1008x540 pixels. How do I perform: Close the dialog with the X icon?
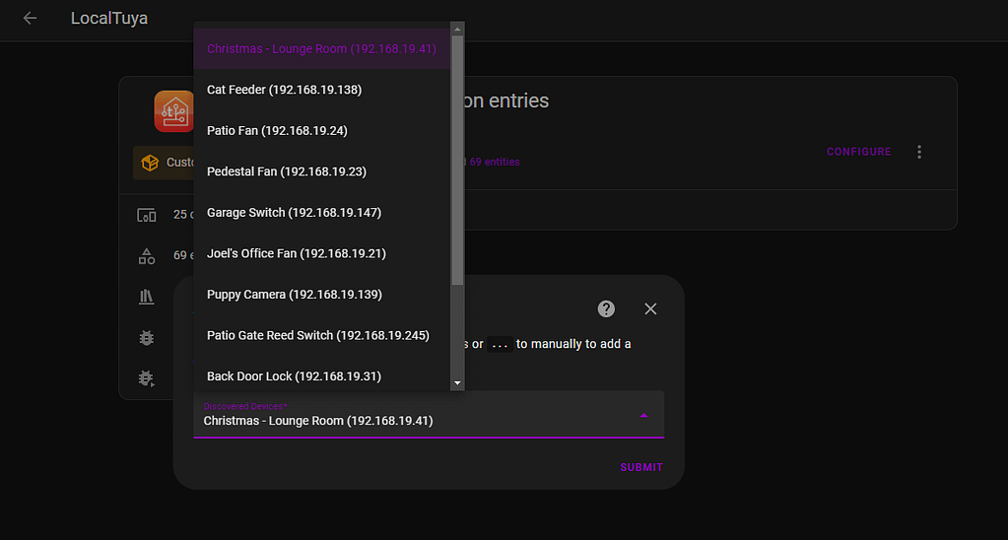click(x=650, y=308)
